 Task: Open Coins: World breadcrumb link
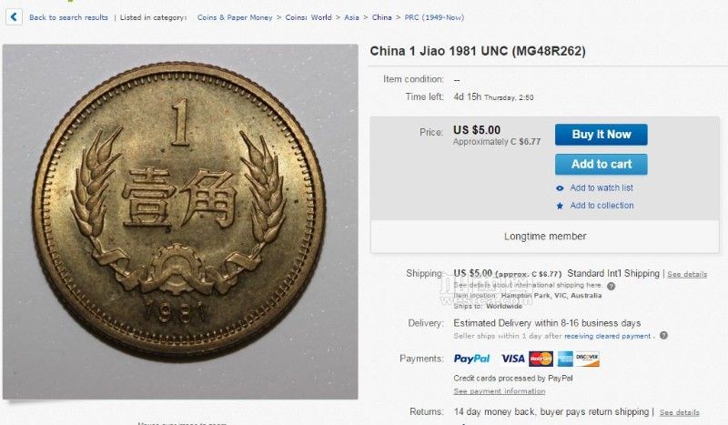pyautogui.click(x=308, y=17)
